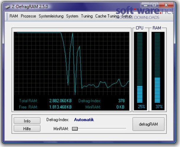Open the Systemleistung menu

tap(51, 16)
